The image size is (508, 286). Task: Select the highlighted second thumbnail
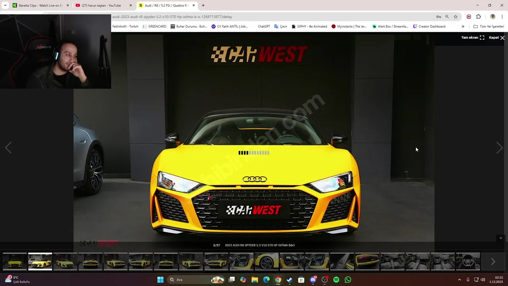click(40, 261)
